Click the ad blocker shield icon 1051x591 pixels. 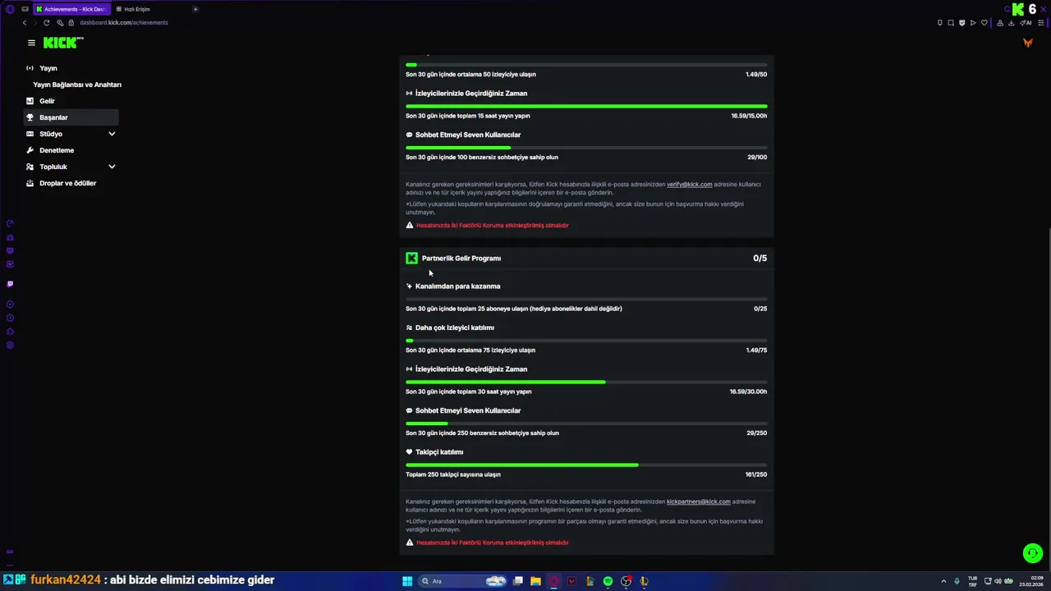tap(962, 23)
